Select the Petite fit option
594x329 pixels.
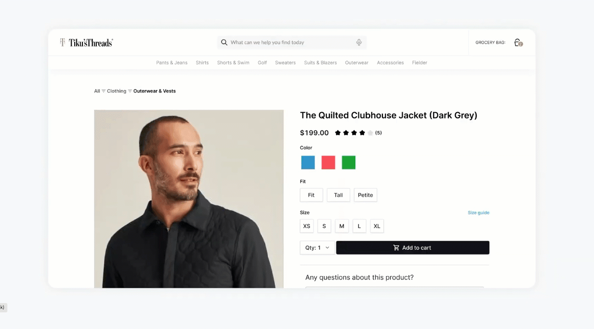tap(365, 195)
